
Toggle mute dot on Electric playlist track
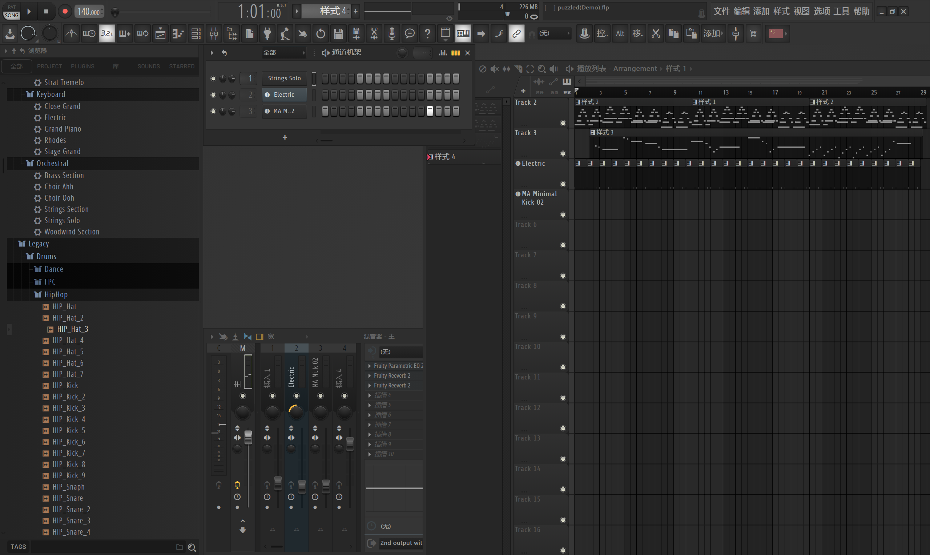[x=563, y=184]
